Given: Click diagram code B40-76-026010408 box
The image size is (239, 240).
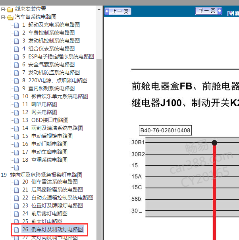Looking at the screenshot, I should click(x=165, y=130).
